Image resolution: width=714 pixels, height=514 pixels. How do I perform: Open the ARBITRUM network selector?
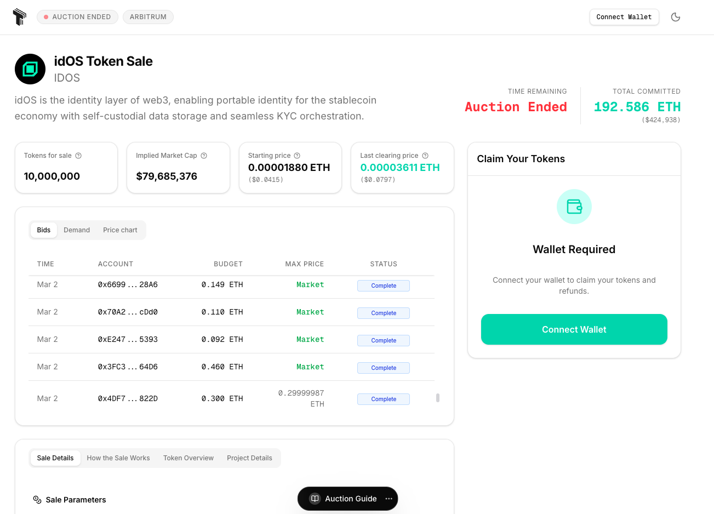[x=148, y=17]
